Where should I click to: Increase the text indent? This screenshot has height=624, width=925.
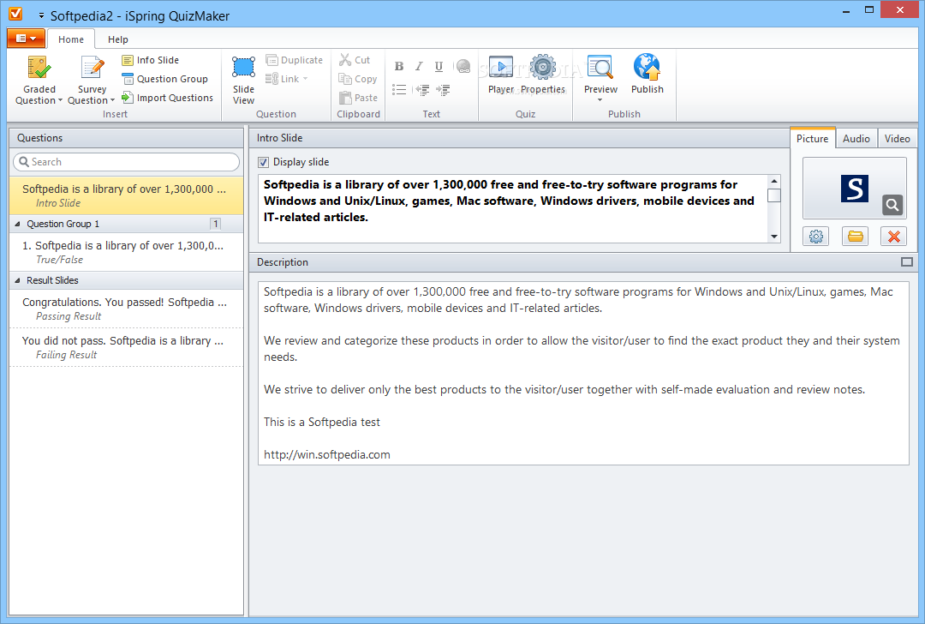point(443,90)
